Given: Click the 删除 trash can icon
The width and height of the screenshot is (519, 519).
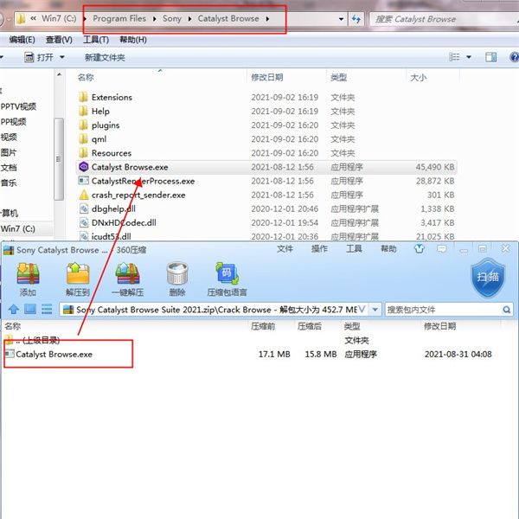Looking at the screenshot, I should point(177,273).
